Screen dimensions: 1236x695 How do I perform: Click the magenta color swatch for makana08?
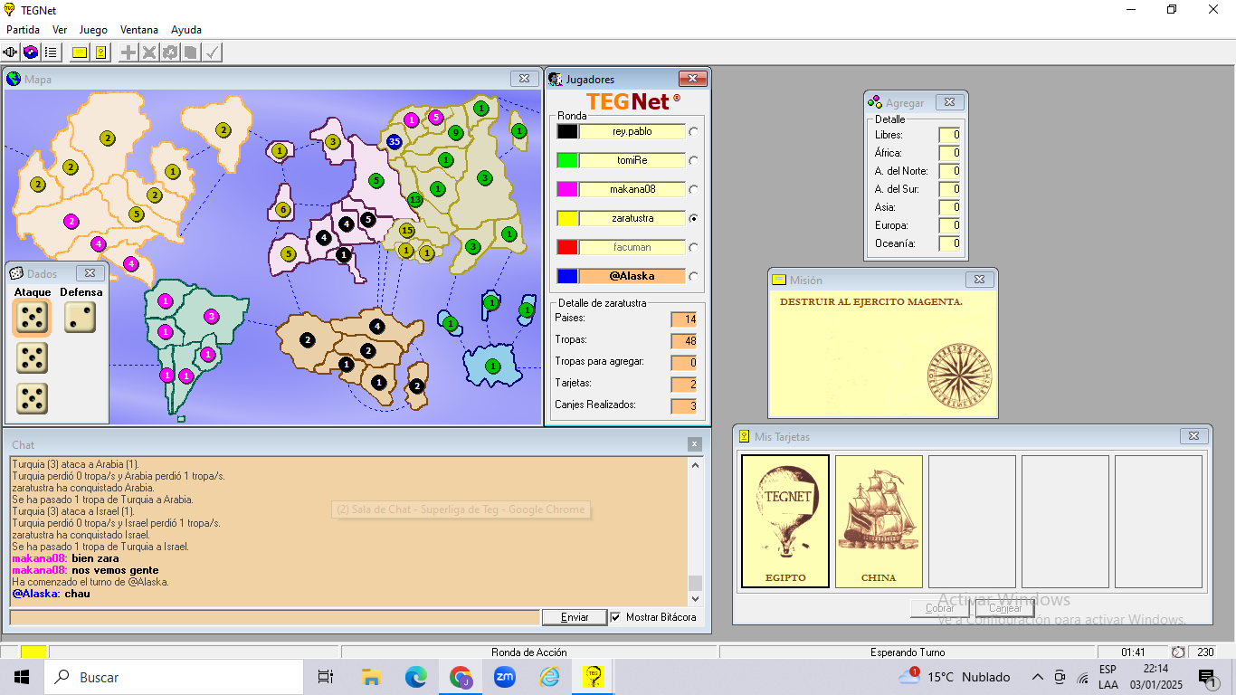pos(567,189)
